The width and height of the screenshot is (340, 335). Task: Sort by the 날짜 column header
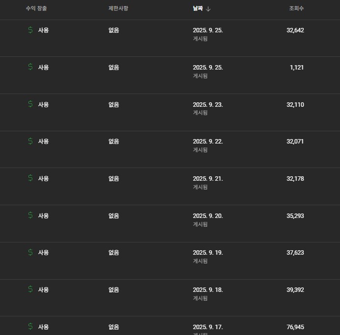[198, 8]
